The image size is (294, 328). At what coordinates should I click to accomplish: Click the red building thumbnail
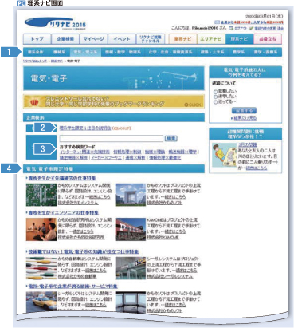click(x=131, y=229)
